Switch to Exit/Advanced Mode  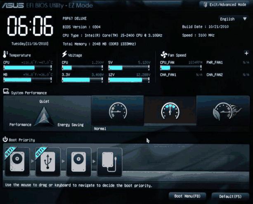pos(225,5)
